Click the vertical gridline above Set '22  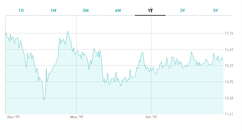click(151, 92)
